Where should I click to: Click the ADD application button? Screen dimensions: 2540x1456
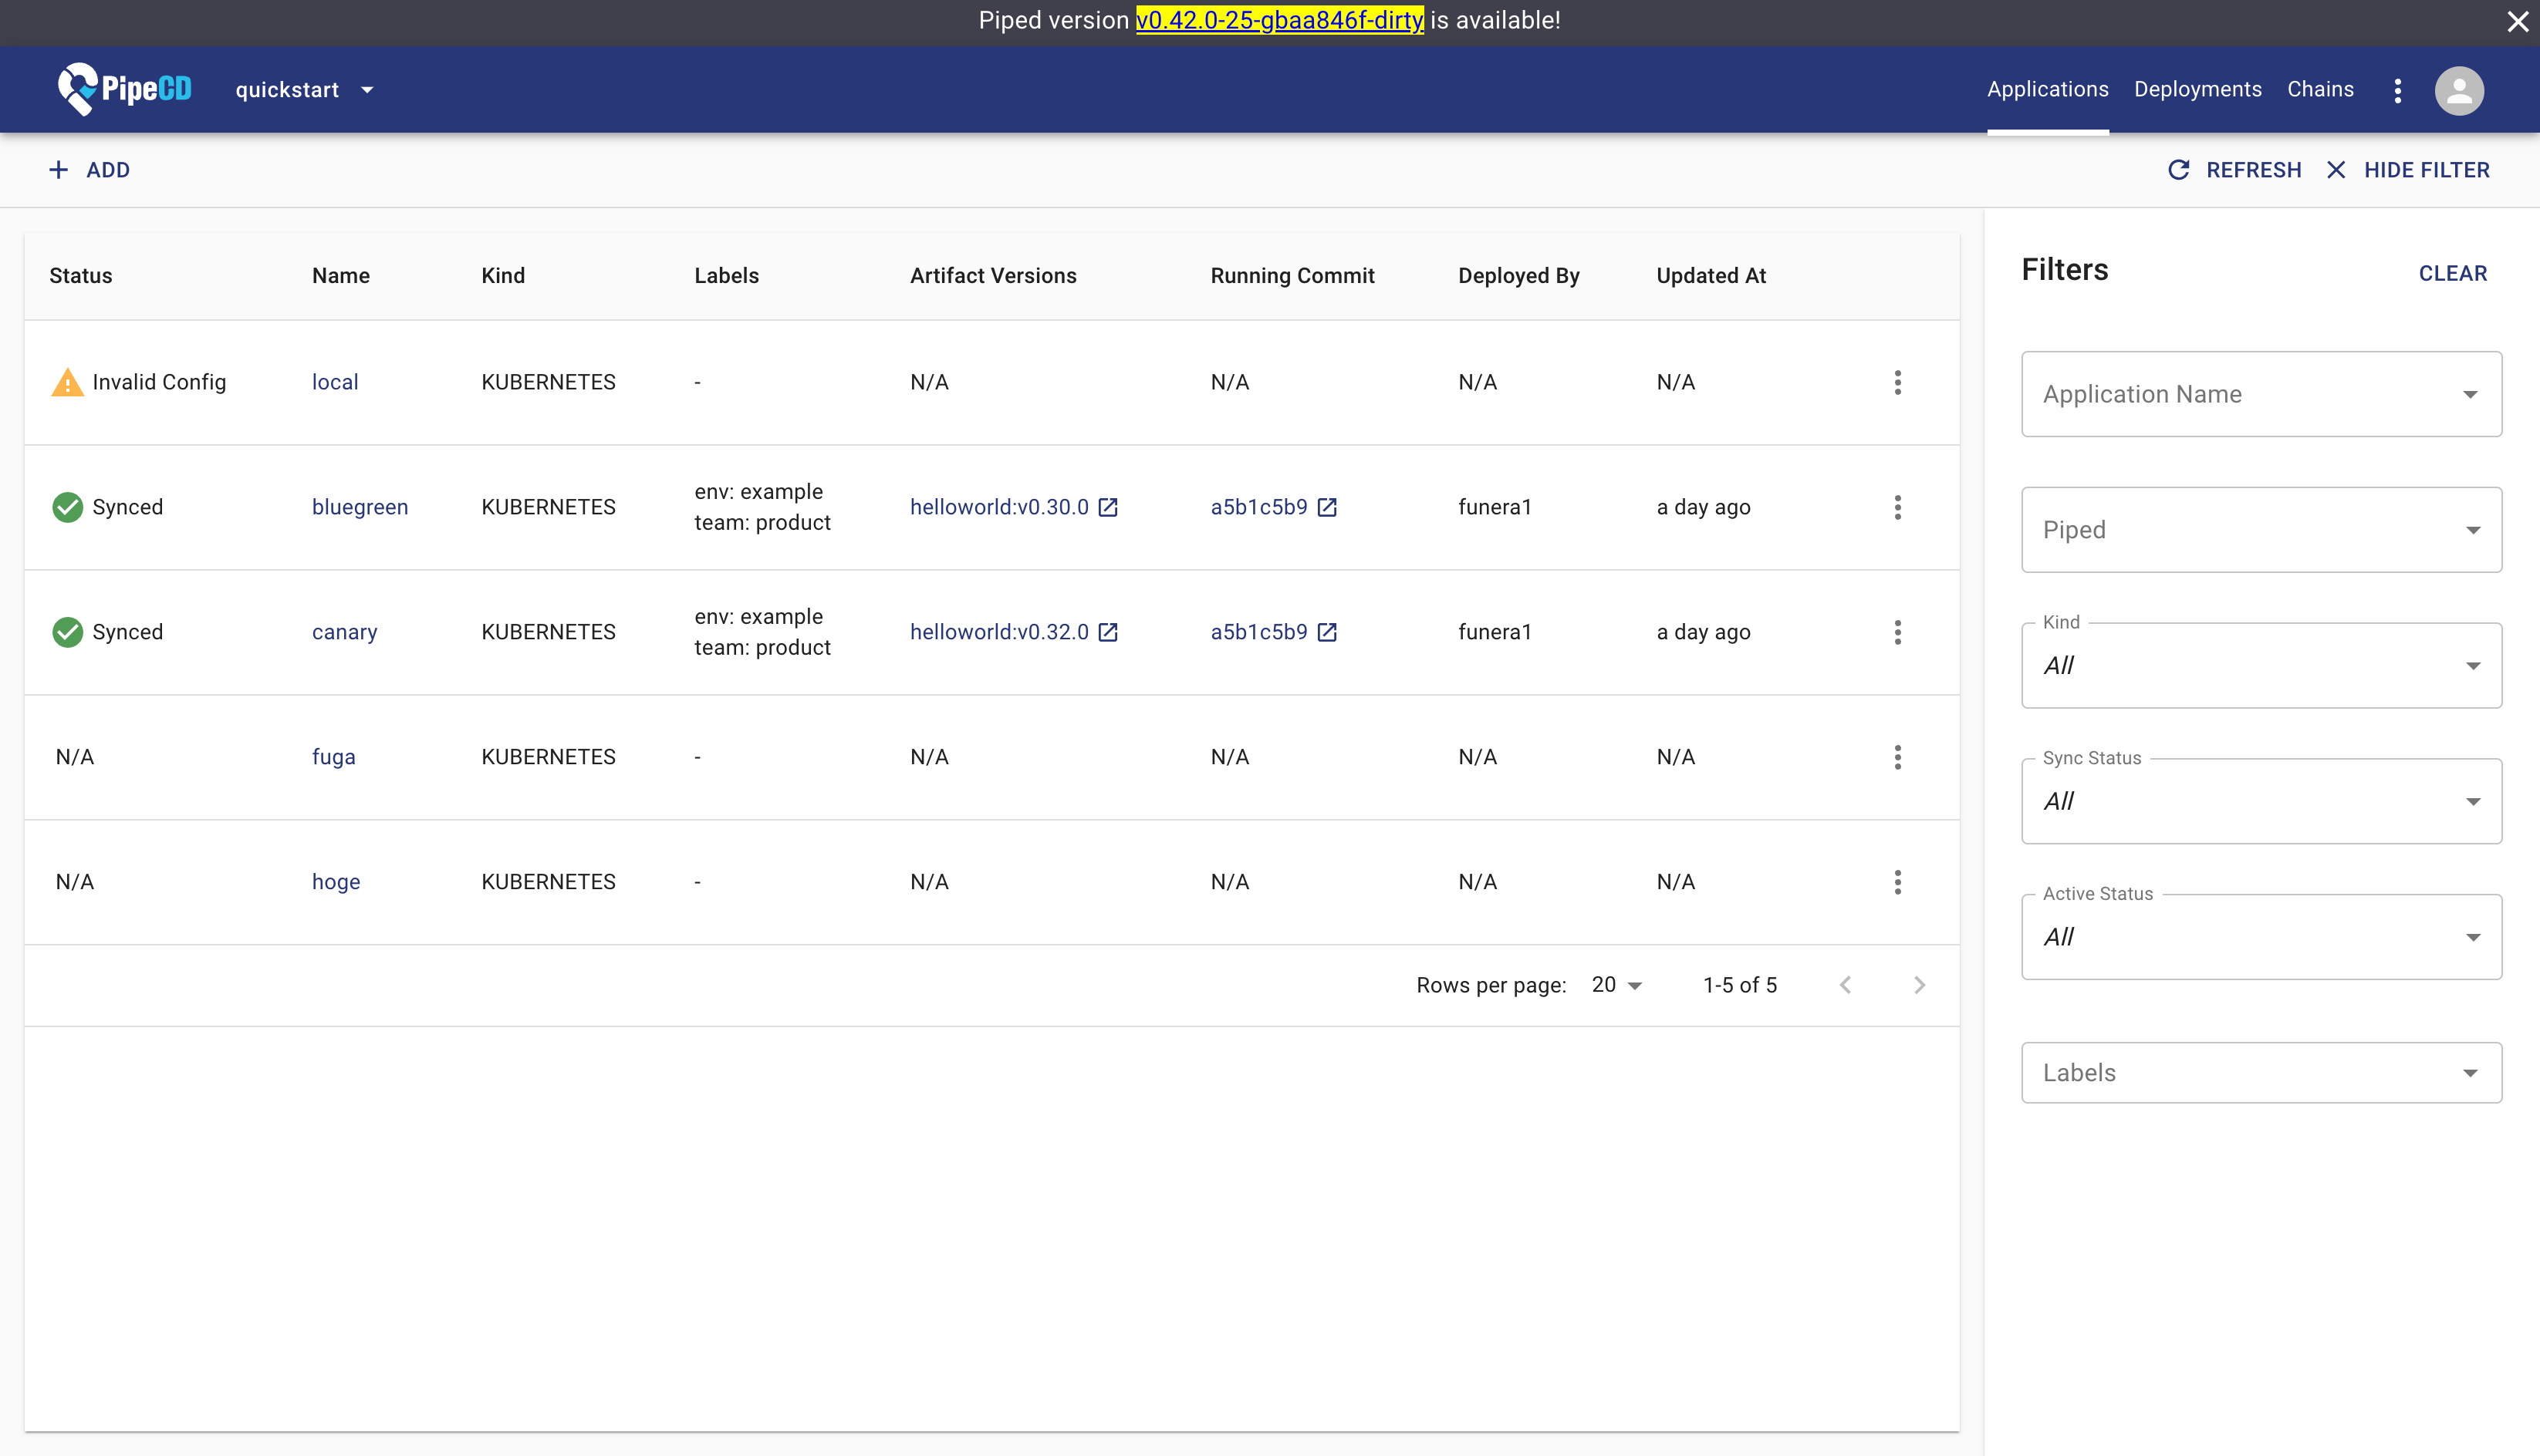pos(89,170)
